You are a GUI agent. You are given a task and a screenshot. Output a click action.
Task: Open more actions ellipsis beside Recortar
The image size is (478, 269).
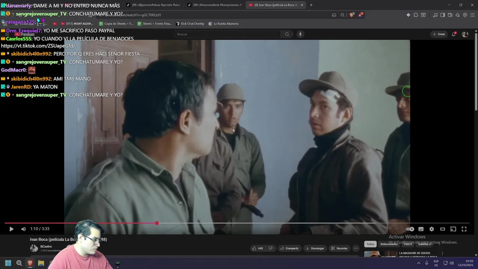click(x=356, y=248)
